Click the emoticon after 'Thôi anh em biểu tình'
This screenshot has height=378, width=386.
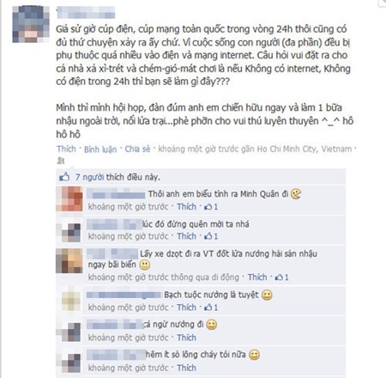[x=296, y=194]
